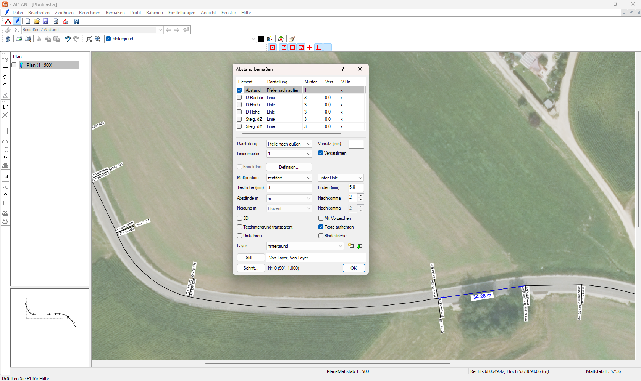This screenshot has height=381, width=641.
Task: Open the Darstellung dropdown
Action: pos(289,144)
